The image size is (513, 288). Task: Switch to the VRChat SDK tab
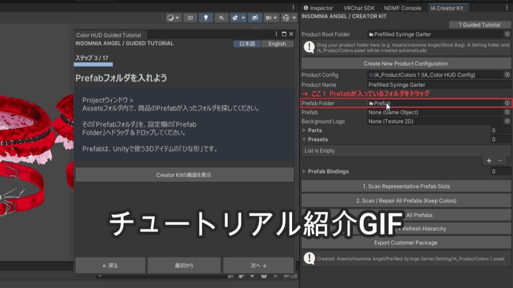click(x=359, y=8)
